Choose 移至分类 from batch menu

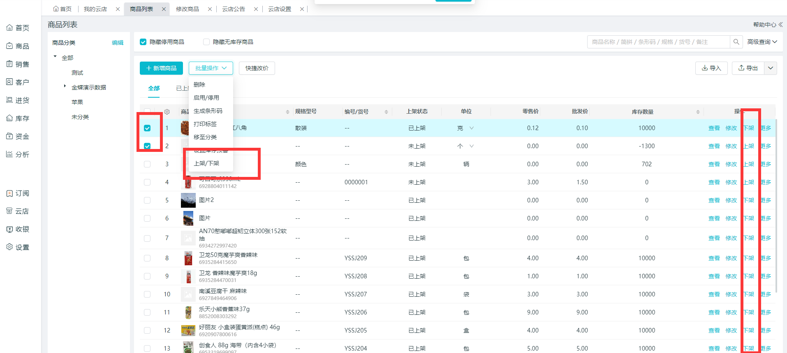tap(211, 137)
